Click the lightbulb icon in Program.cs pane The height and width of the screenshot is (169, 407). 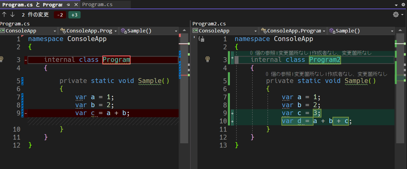(x=2, y=59)
